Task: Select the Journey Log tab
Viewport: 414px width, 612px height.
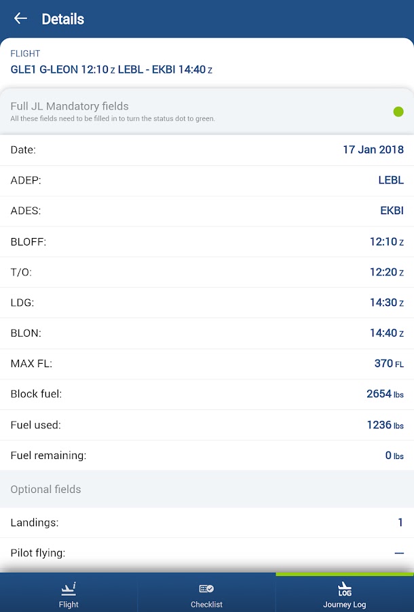Action: [x=344, y=594]
